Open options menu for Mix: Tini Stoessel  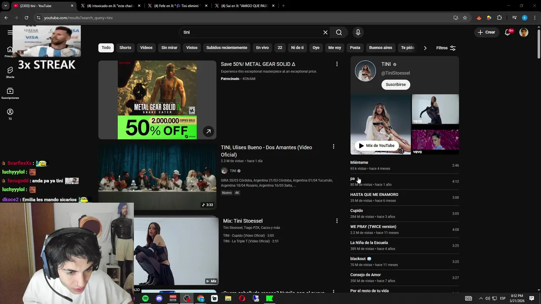pyautogui.click(x=337, y=221)
